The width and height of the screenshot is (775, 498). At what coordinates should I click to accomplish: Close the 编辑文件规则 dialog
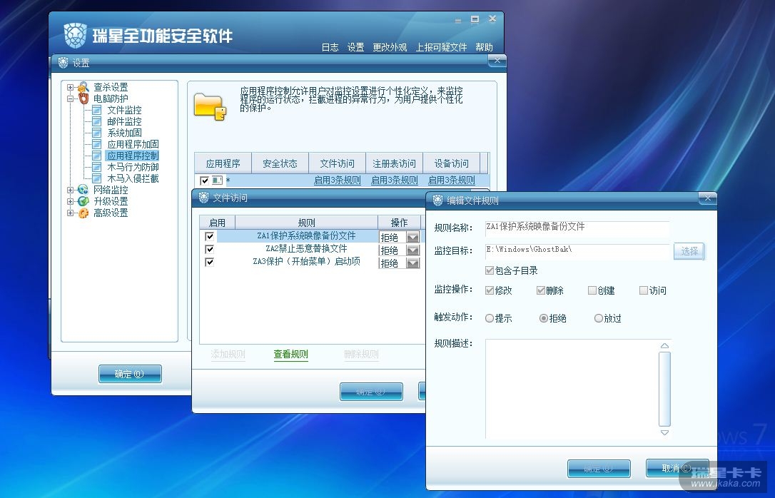click(707, 198)
